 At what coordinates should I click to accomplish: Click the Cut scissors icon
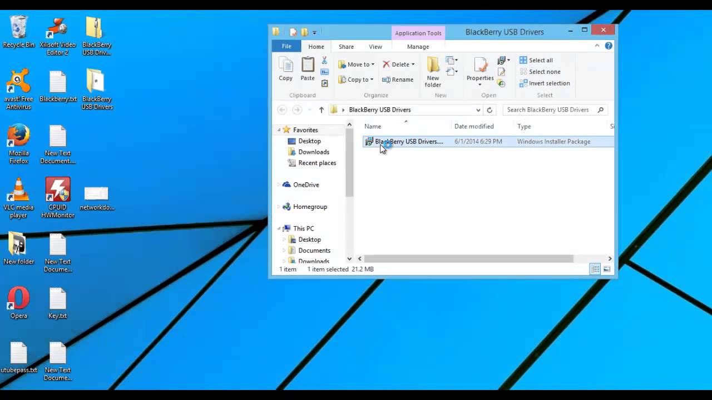(x=325, y=61)
